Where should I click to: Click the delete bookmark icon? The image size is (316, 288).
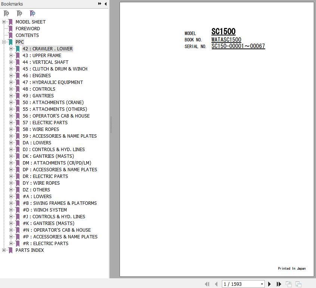6,13
